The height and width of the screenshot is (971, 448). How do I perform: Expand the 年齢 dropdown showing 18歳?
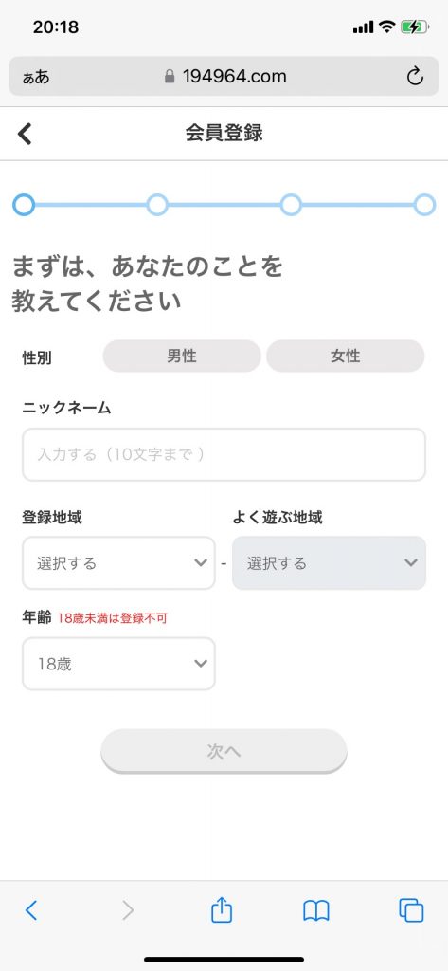pyautogui.click(x=118, y=664)
